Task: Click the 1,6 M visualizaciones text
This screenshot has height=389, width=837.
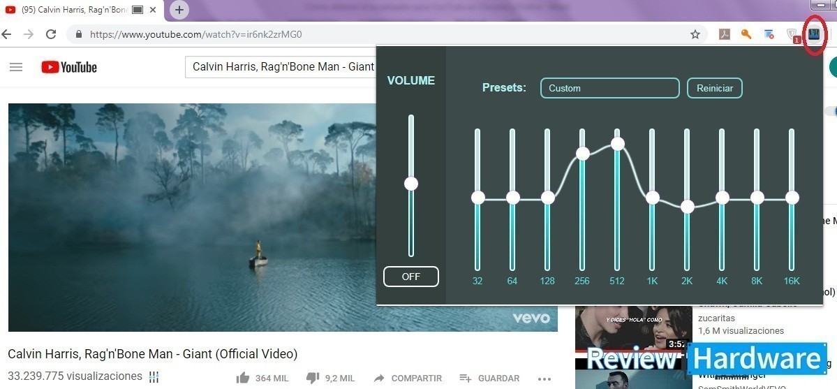Action: point(741,331)
